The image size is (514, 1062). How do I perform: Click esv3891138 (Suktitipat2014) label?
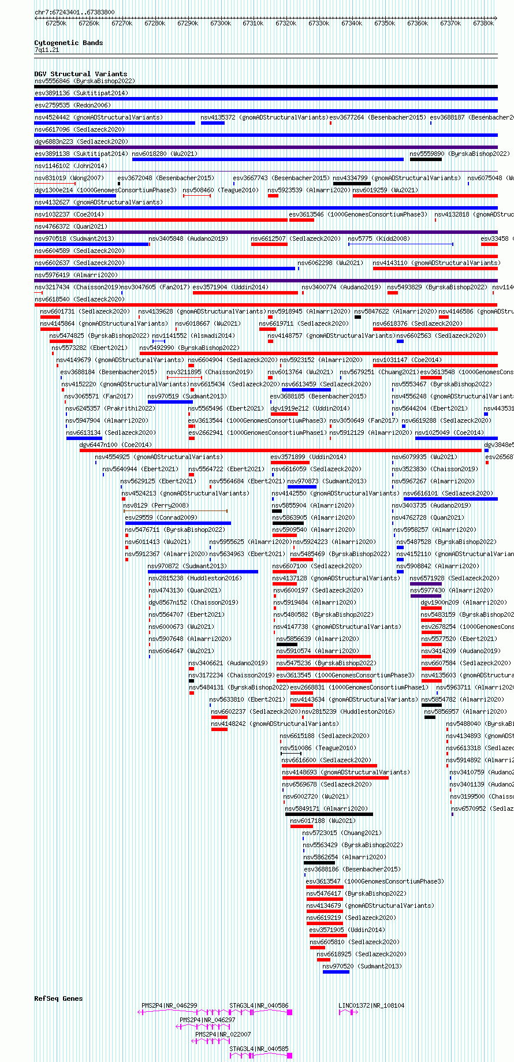(x=81, y=154)
